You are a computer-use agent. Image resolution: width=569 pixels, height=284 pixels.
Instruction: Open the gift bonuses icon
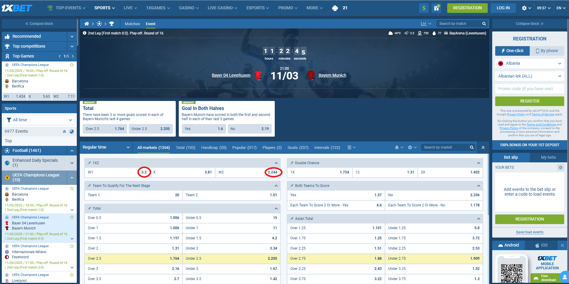tap(436, 8)
